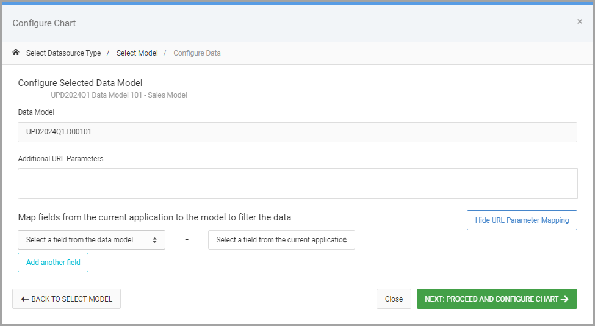This screenshot has width=595, height=326.
Task: Hide URL Parameter Mapping section
Action: pos(522,220)
